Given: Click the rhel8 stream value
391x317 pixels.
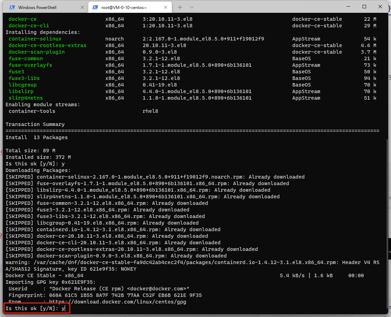Looking at the screenshot, I should click(150, 111).
